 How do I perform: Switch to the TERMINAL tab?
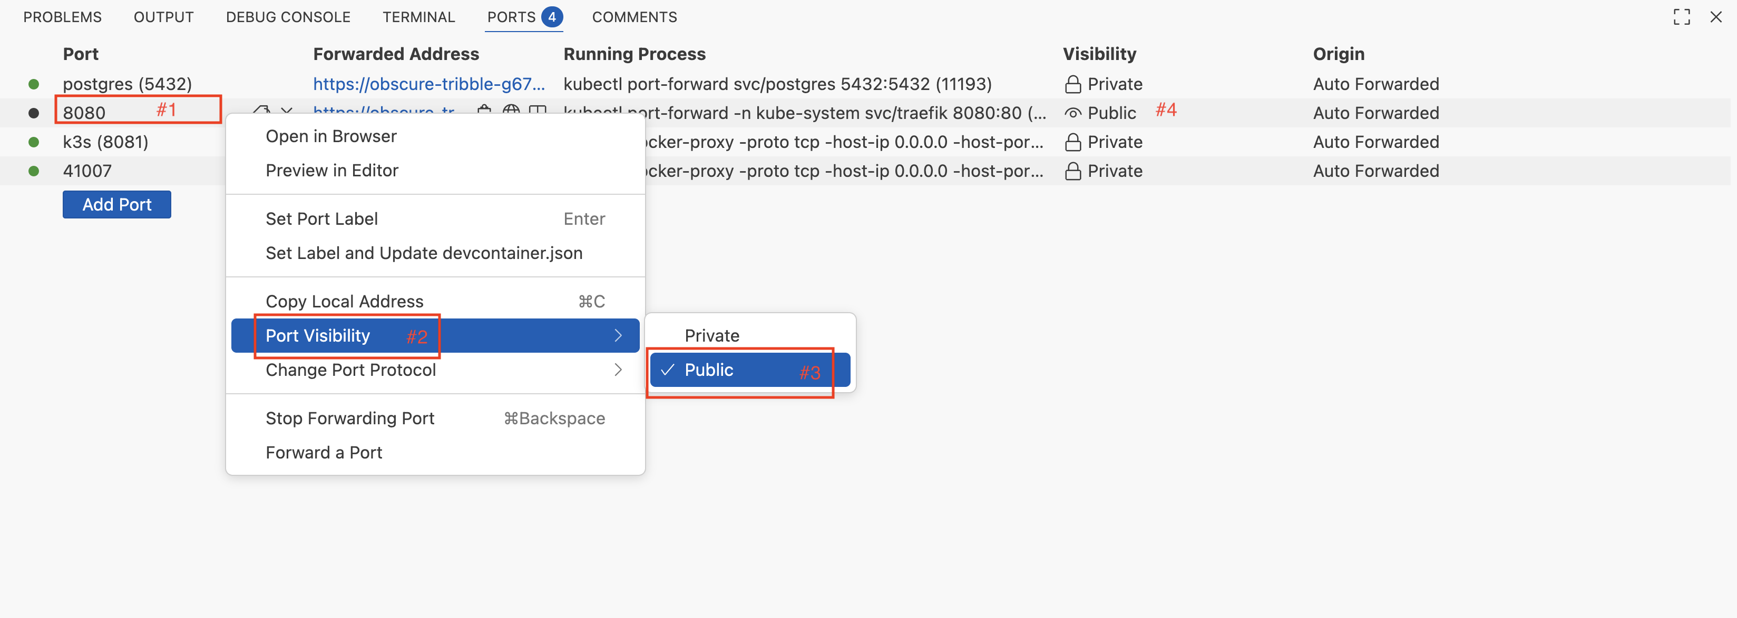pyautogui.click(x=419, y=17)
